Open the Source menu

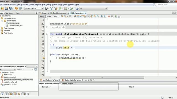coord(31,5)
